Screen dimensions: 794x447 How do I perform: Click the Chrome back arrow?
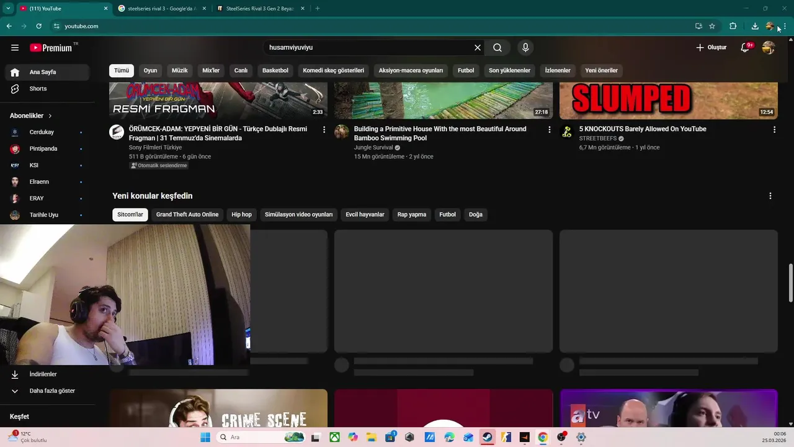pos(9,26)
